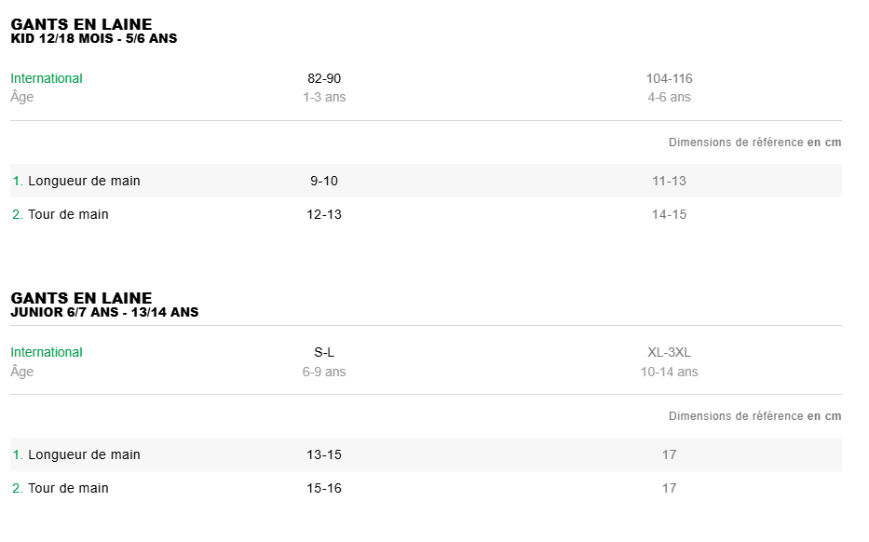This screenshot has height=542, width=869.
Task: Click the 9-10 hand length value
Action: point(324,181)
